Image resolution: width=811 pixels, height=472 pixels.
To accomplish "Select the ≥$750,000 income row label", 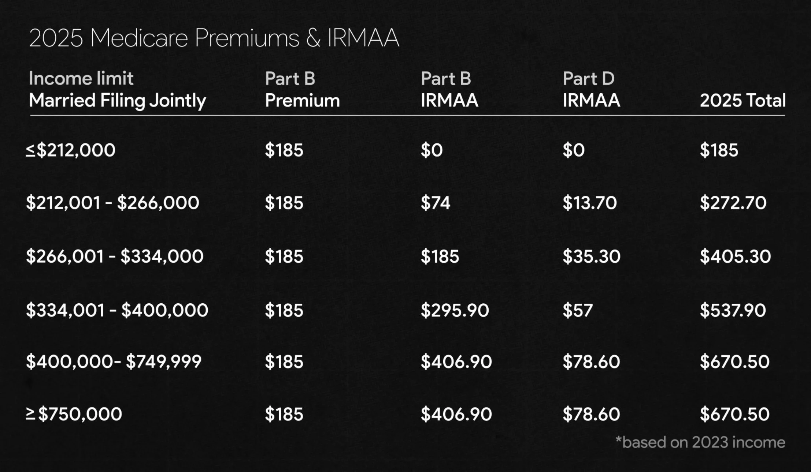I will tap(74, 414).
